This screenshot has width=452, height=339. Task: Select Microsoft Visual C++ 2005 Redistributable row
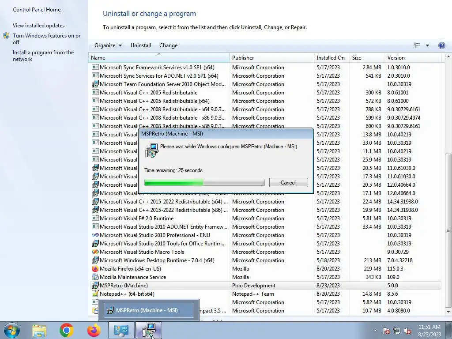265,92
